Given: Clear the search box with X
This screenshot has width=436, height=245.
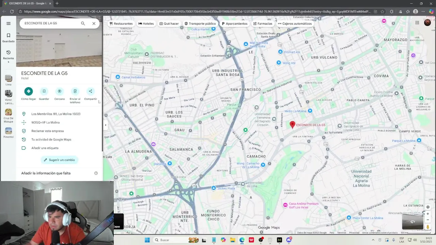Looking at the screenshot, I should point(94,23).
